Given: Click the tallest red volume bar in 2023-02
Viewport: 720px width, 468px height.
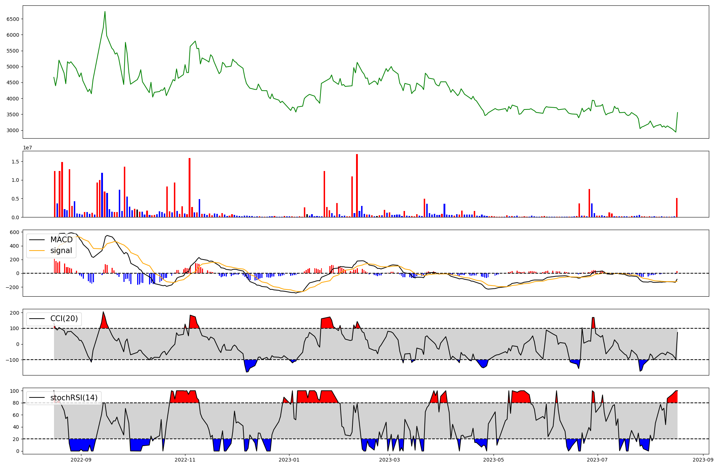Looking at the screenshot, I should coord(357,185).
